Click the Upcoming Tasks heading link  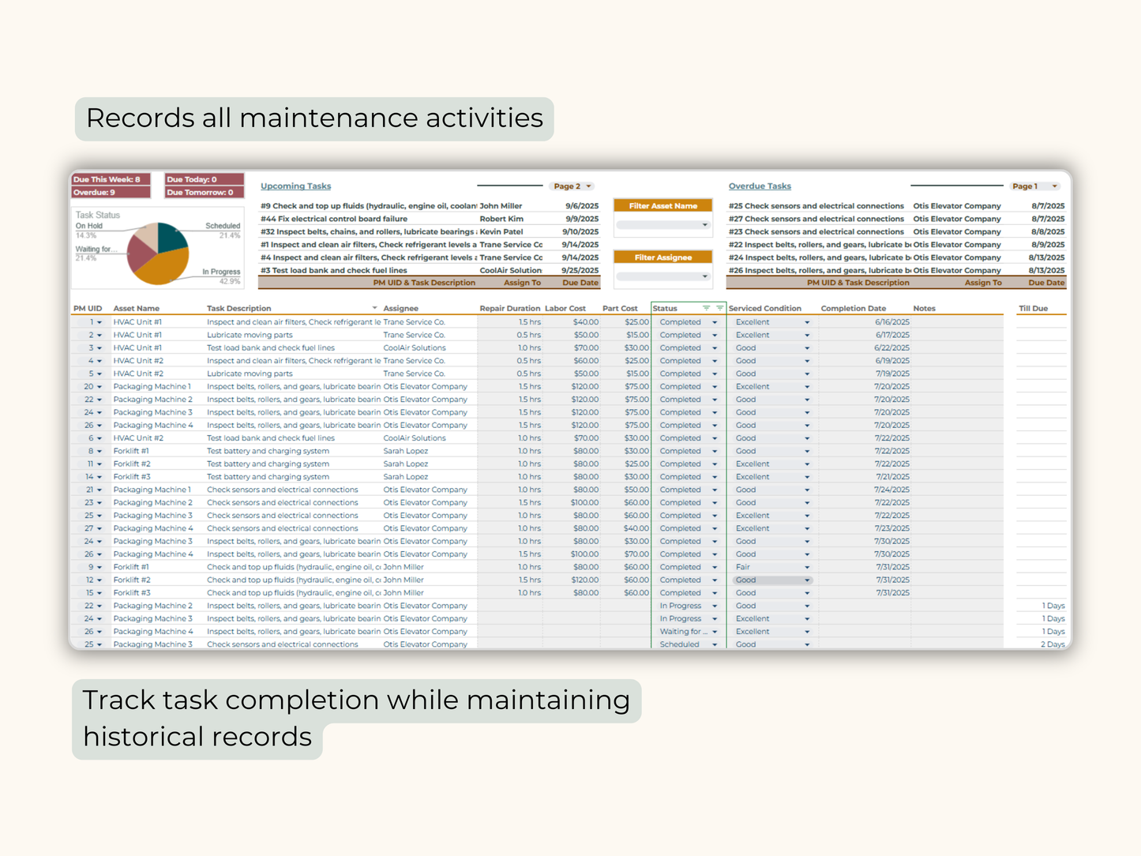click(x=295, y=186)
